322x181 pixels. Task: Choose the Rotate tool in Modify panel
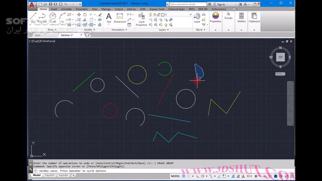pyautogui.click(x=85, y=15)
